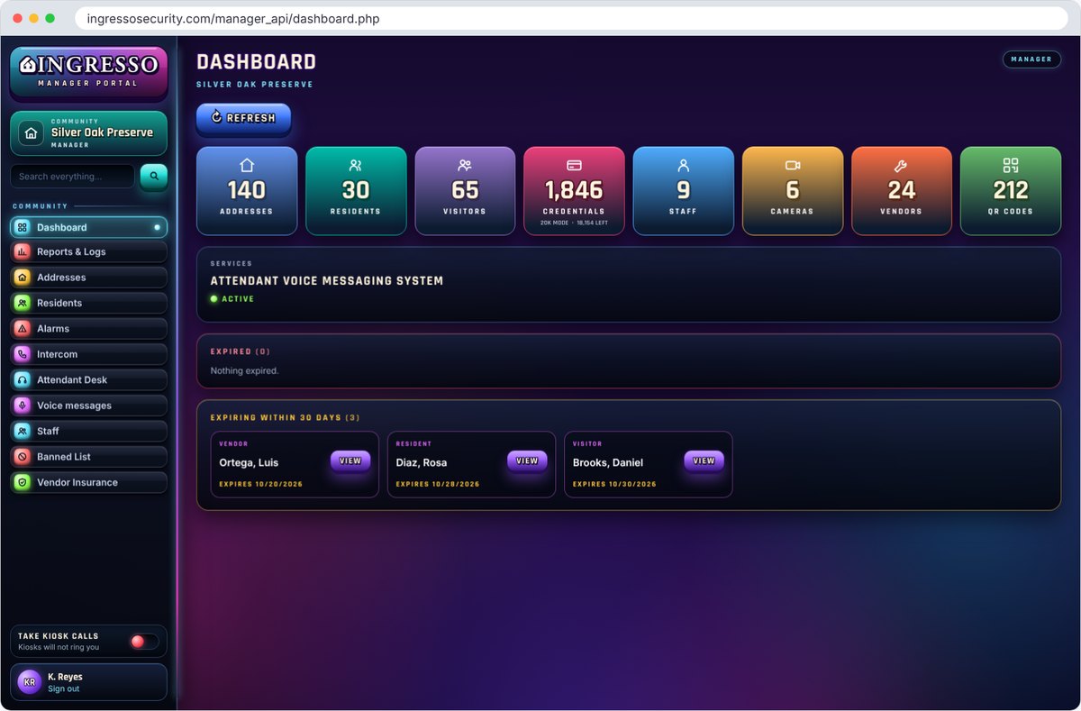1081x711 pixels.
Task: Open the 212 QR Codes stat card
Action: point(1011,191)
